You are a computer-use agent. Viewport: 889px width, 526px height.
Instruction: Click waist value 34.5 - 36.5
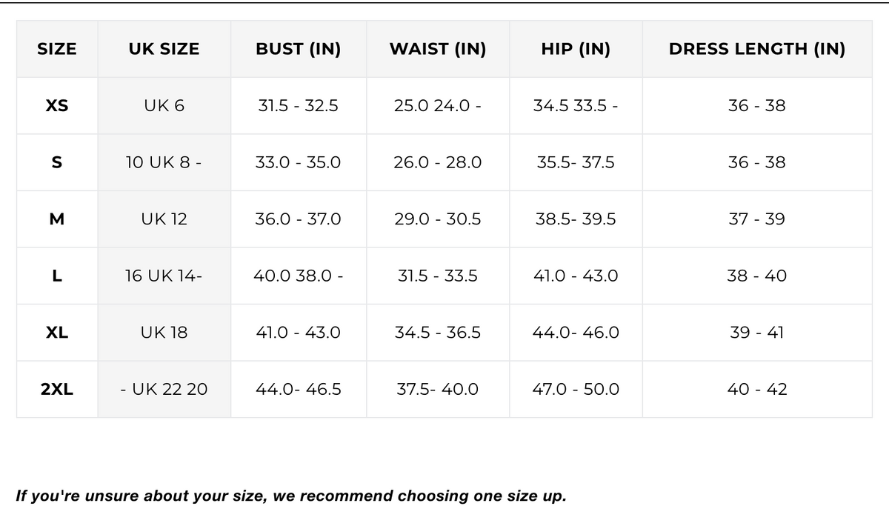438,333
